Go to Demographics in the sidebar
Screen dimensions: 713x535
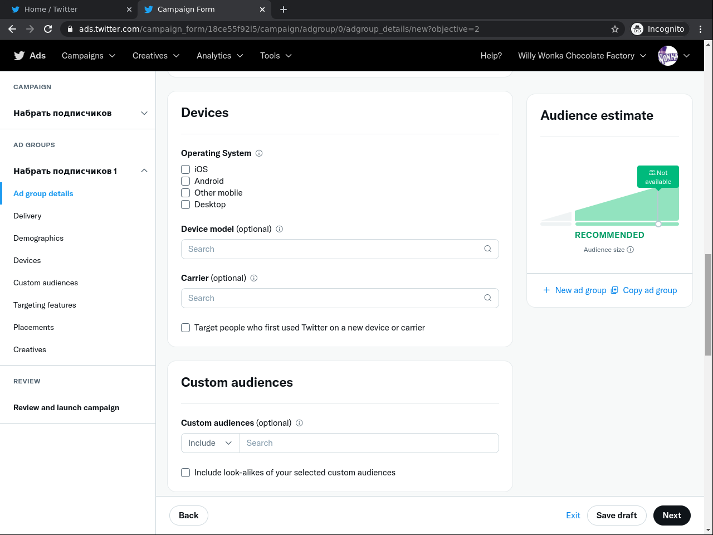coord(38,238)
